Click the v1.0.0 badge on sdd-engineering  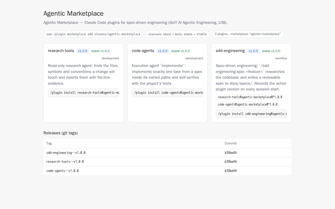coord(253,51)
